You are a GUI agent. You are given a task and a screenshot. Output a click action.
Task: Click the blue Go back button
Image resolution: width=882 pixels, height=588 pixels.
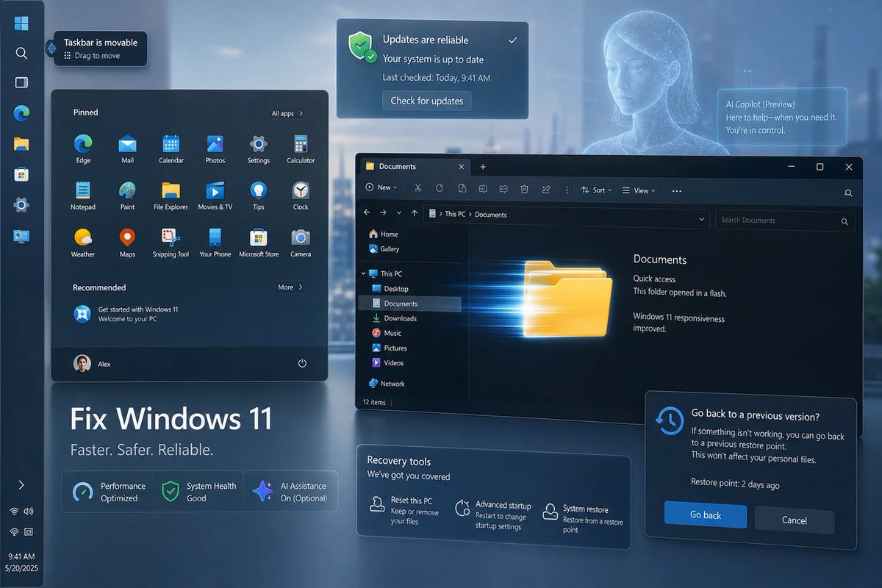[706, 514]
